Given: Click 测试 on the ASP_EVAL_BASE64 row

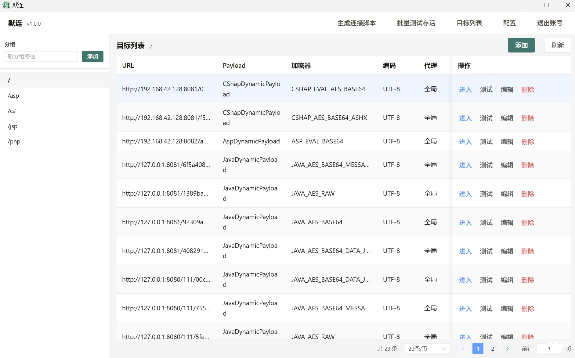Looking at the screenshot, I should coord(486,141).
